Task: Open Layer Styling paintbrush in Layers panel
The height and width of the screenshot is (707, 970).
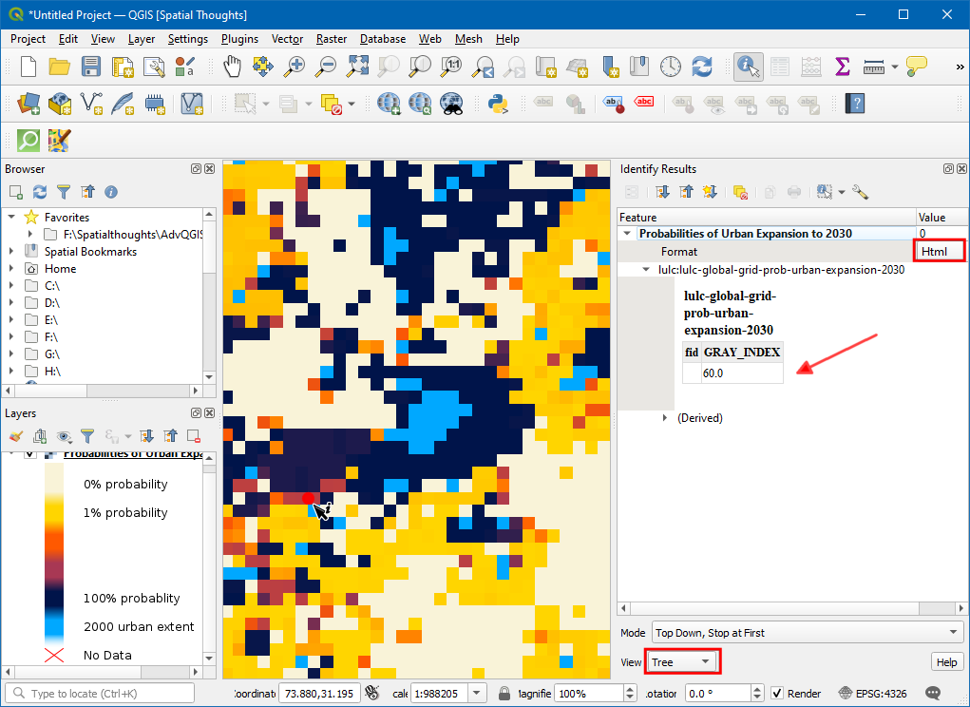Action: tap(15, 436)
